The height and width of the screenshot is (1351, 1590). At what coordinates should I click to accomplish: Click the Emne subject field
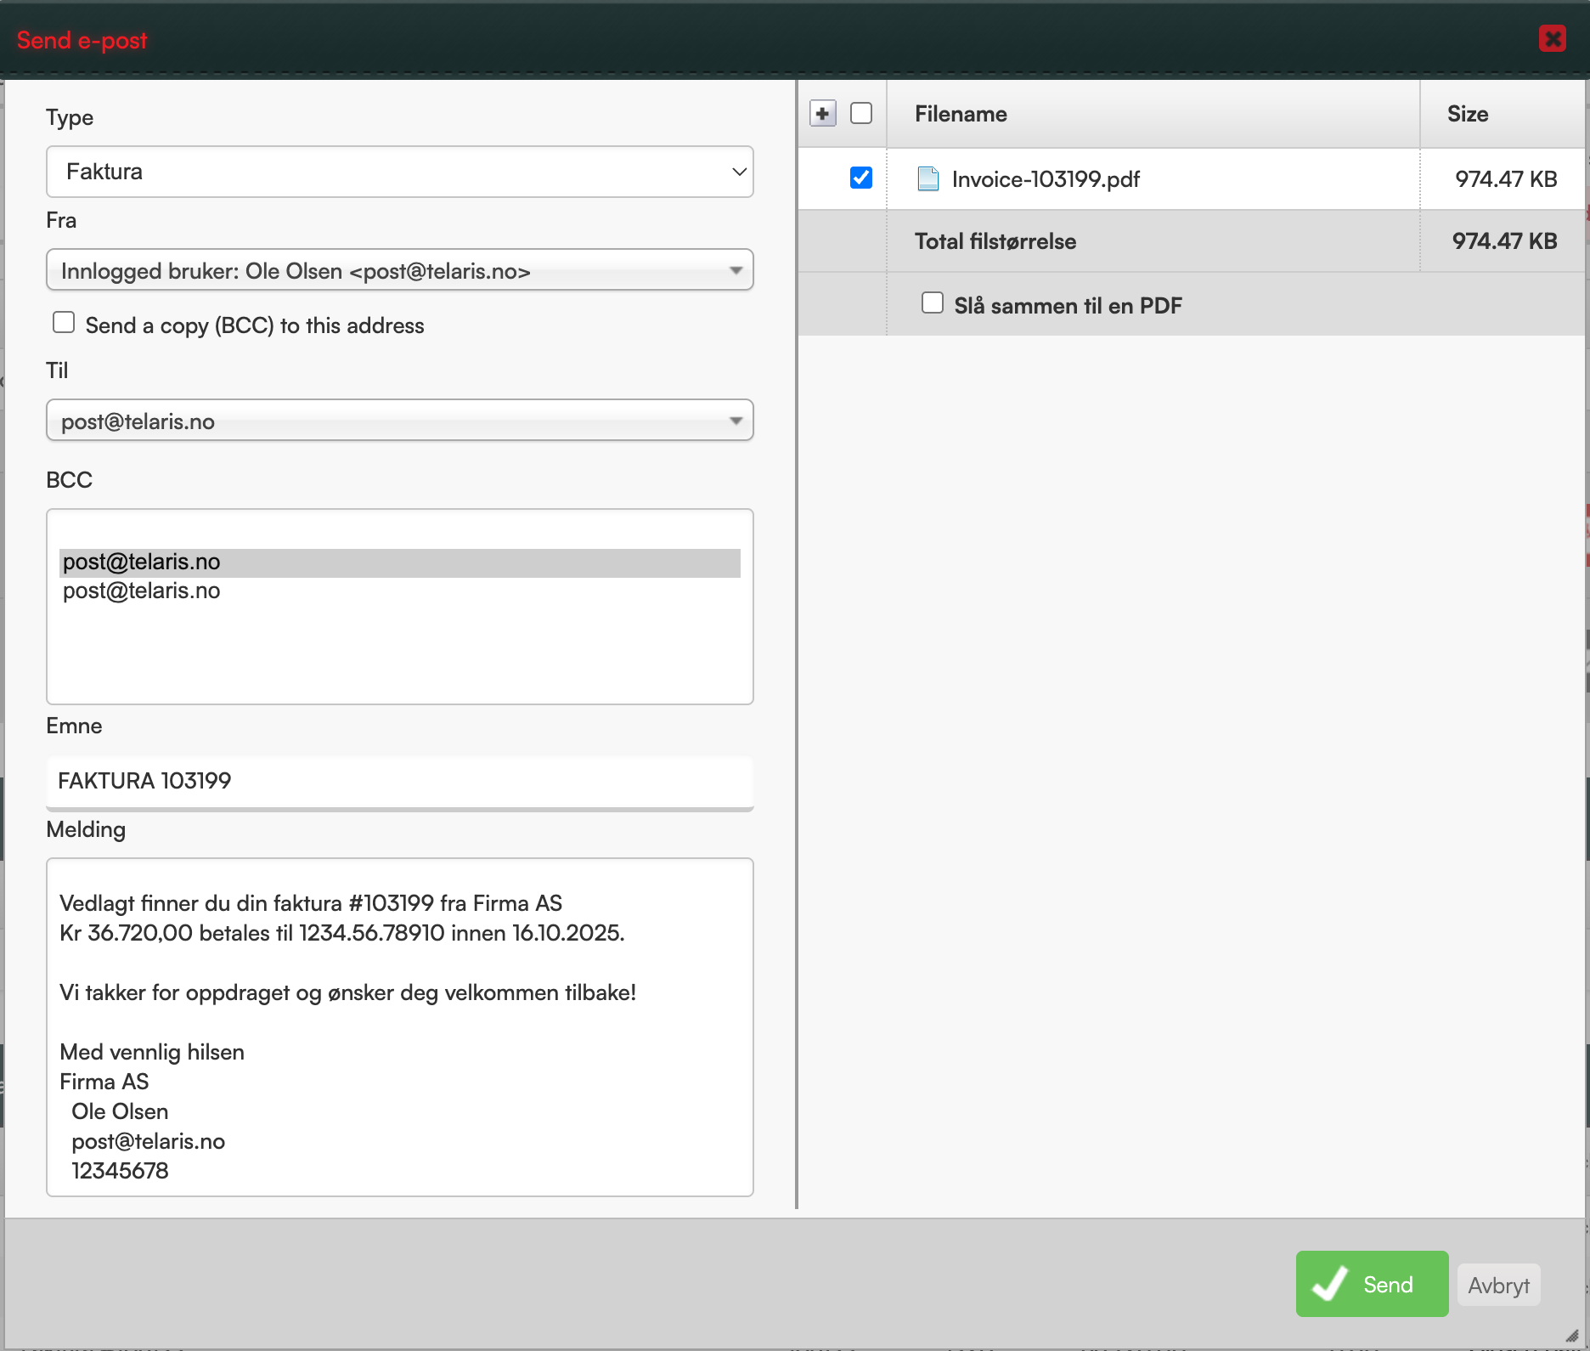click(400, 781)
